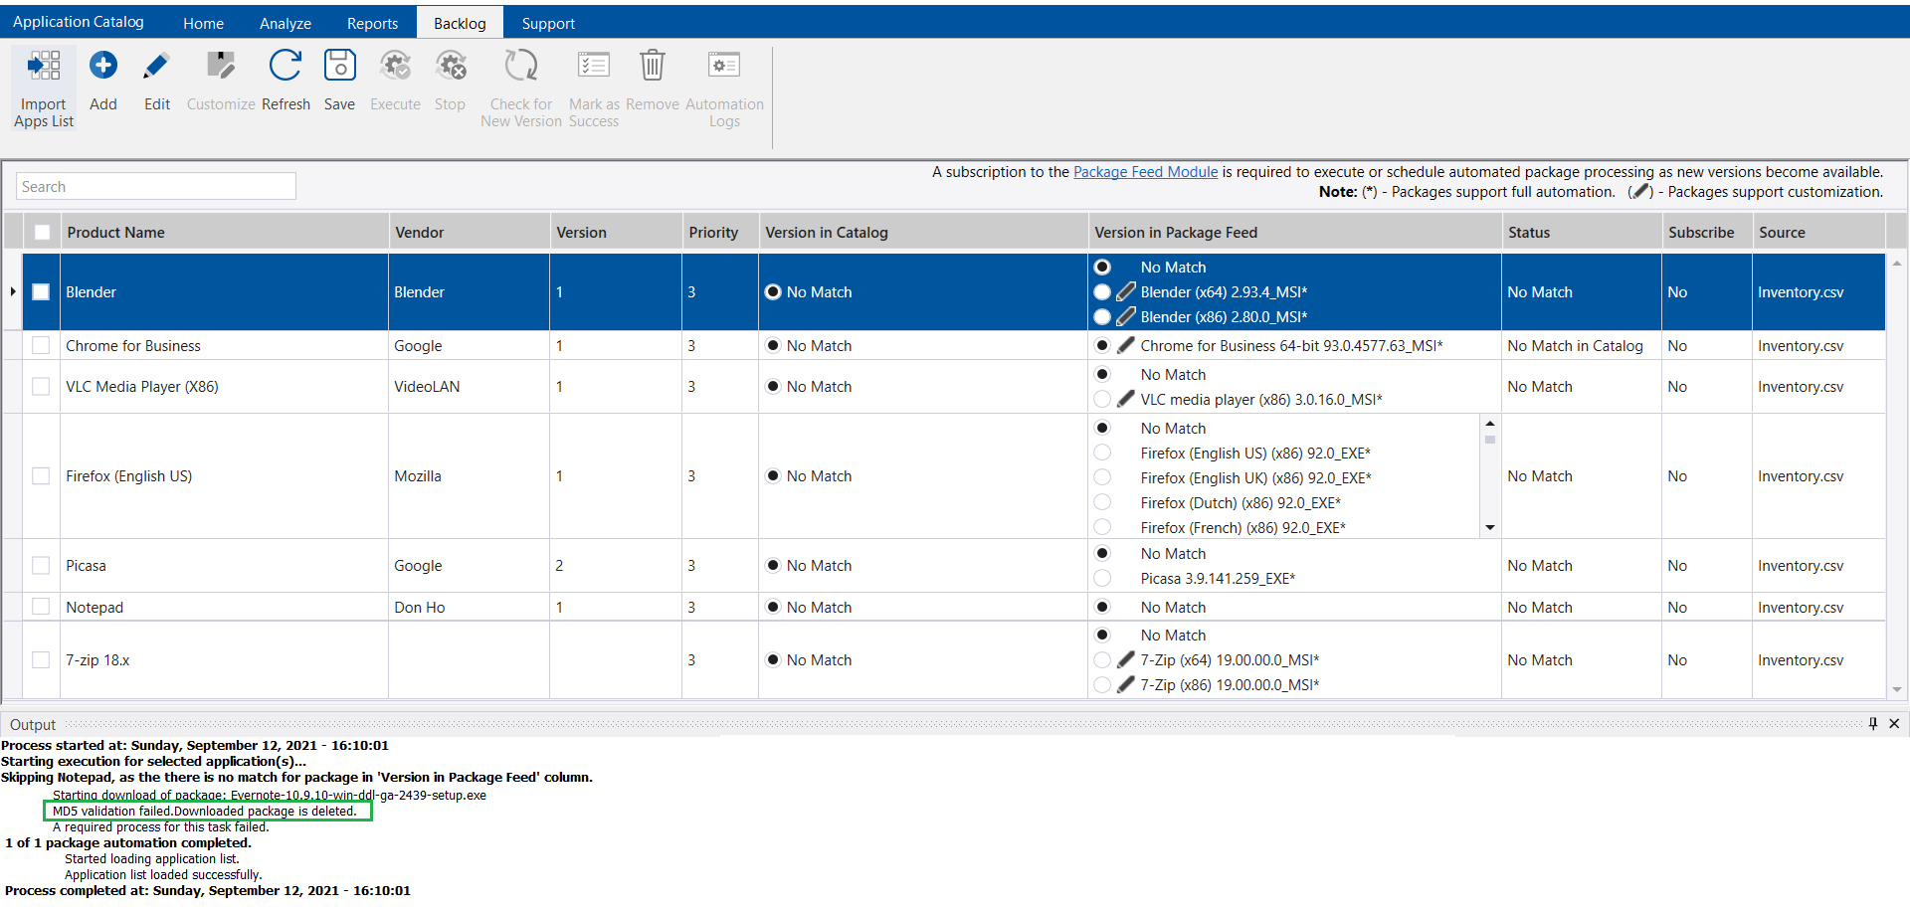Switch to the Support tab
The image size is (1910, 912).
click(548, 23)
